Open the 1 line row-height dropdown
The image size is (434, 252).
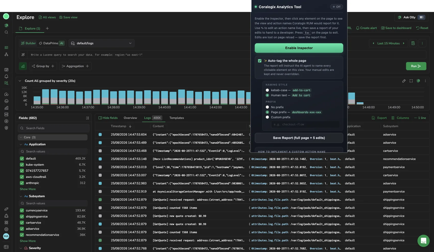420,118
